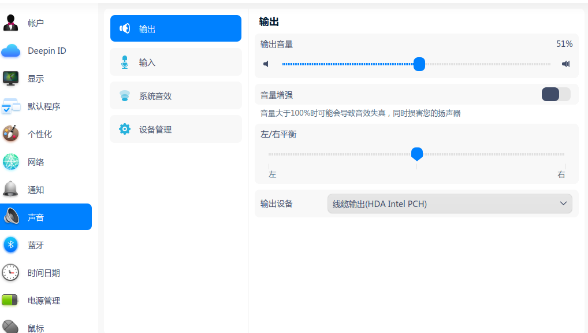Click the 网络 network icon
The height and width of the screenshot is (333, 588).
click(x=11, y=162)
